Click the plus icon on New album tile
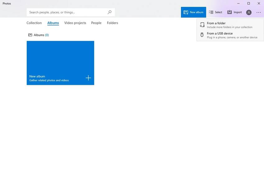 pos(88,78)
